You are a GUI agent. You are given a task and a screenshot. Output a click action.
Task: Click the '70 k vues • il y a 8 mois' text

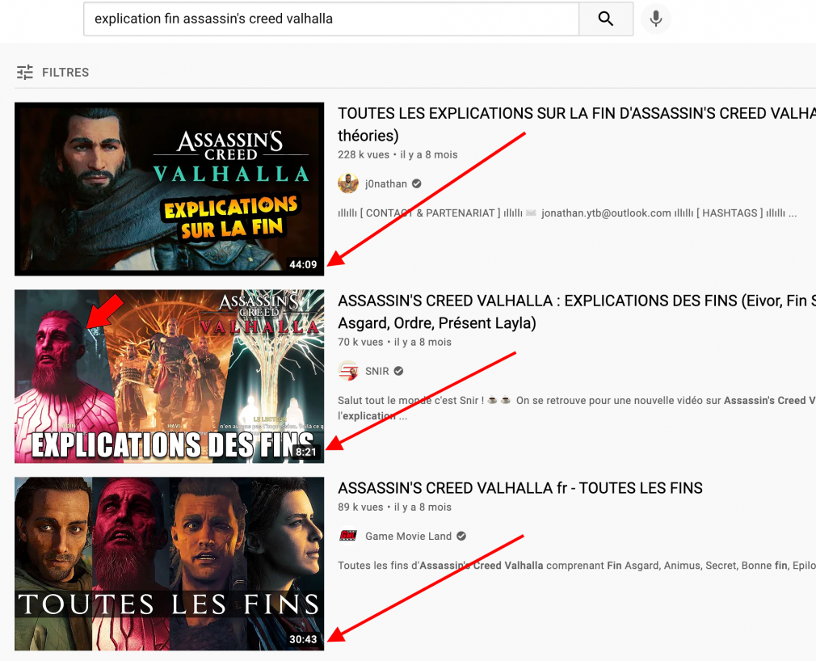tap(394, 342)
